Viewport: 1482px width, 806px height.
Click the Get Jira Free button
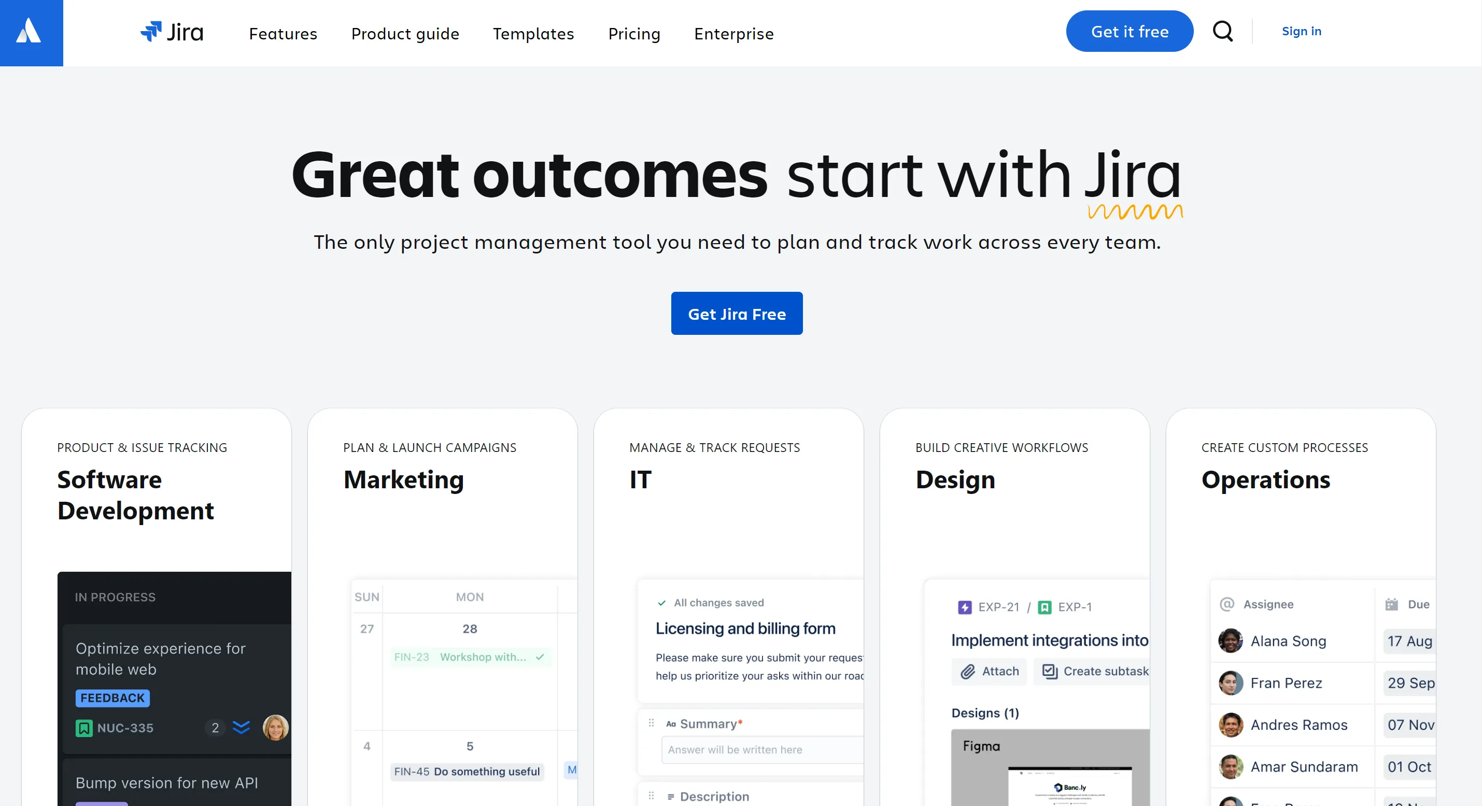tap(737, 314)
